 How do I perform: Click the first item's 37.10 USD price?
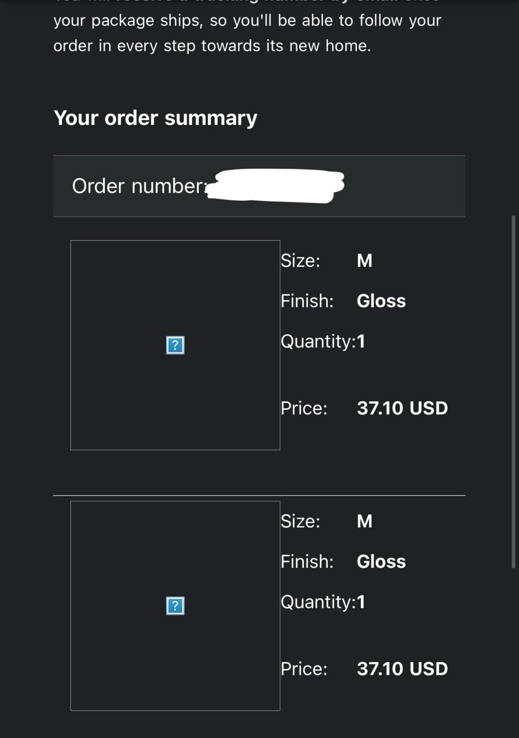pyautogui.click(x=402, y=408)
